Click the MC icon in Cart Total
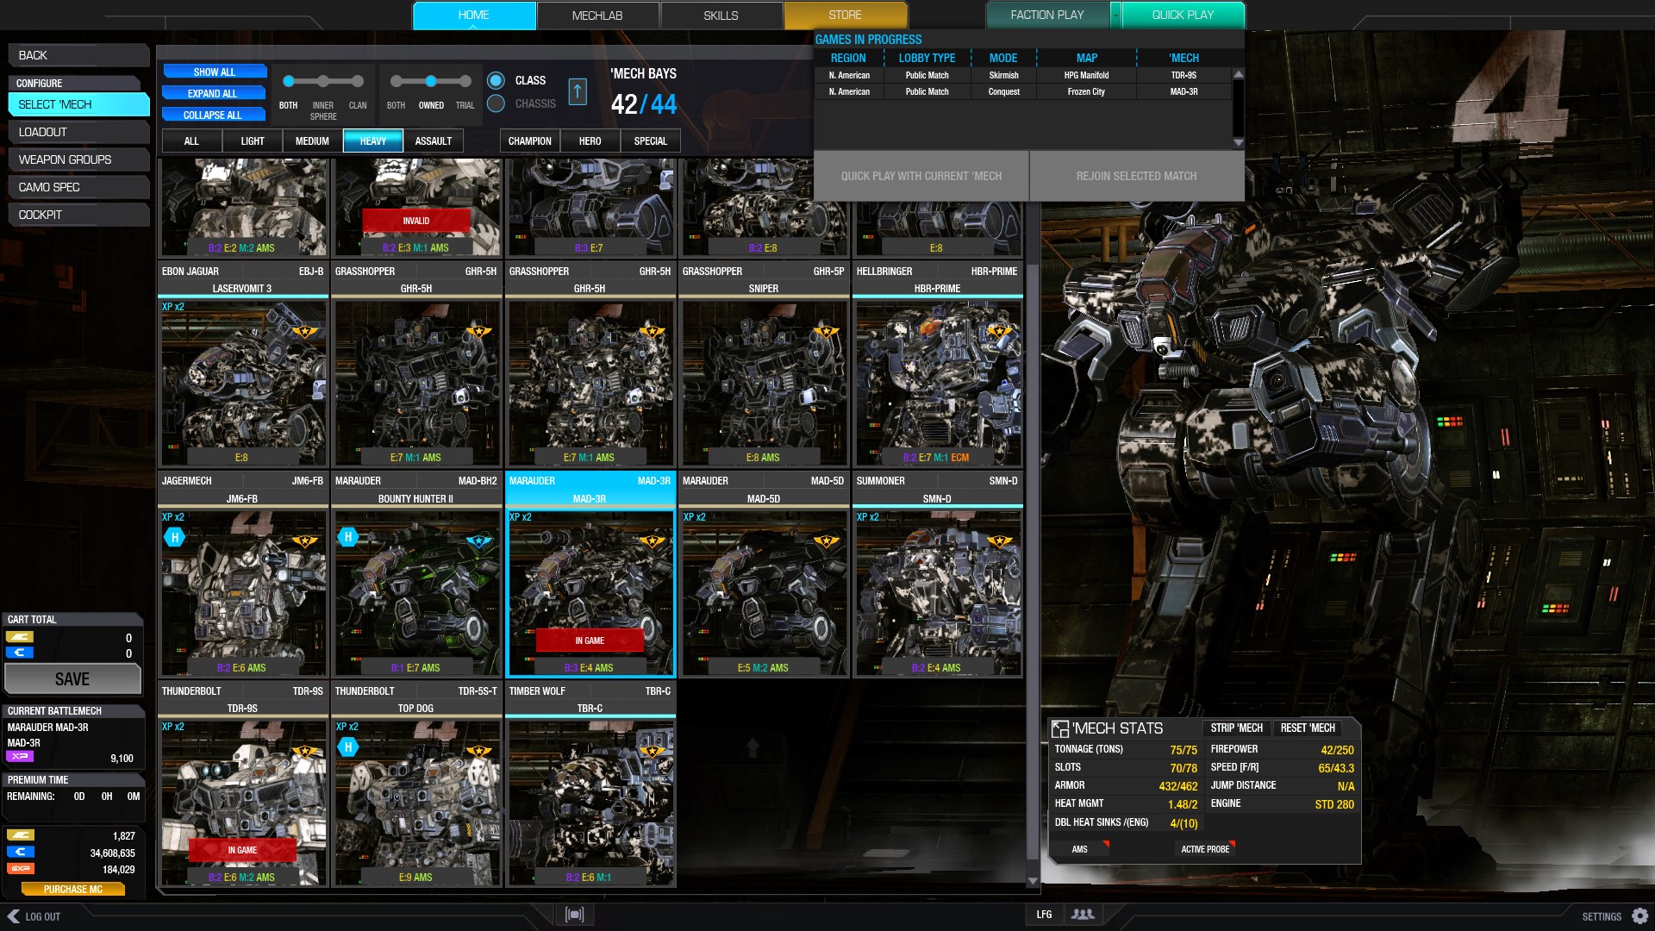Viewport: 1655px width, 931px height. 20,637
